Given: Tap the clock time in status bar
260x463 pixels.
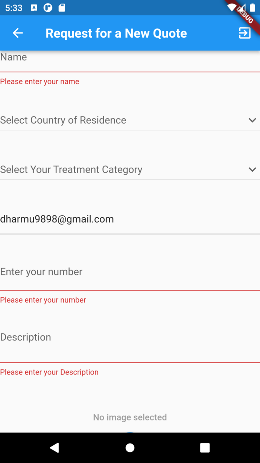Looking at the screenshot, I should click(x=14, y=8).
